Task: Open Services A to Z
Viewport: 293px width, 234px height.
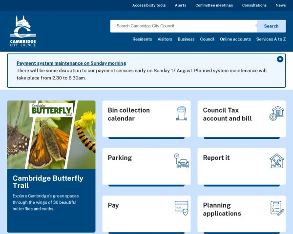Action: point(271,39)
